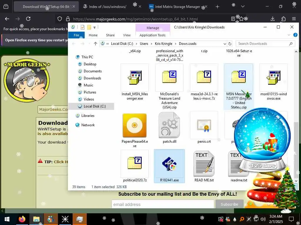301x225 pixels.
Task: Click the Firefox URL address bar
Action: click(x=135, y=19)
